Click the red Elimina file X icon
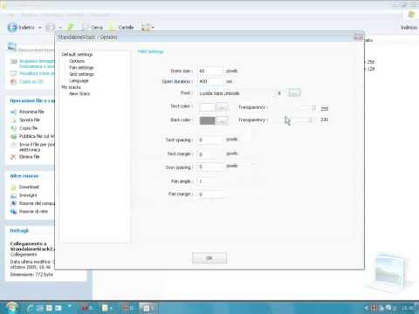Viewport: 419px width, 314px height. pos(13,157)
